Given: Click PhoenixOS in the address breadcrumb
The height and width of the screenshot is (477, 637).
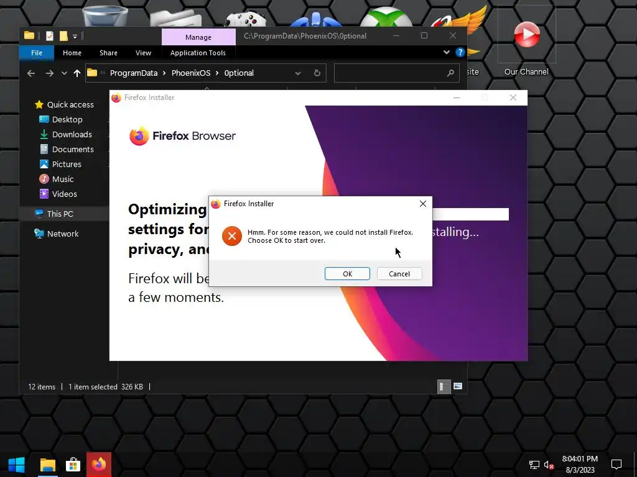Looking at the screenshot, I should [x=191, y=73].
